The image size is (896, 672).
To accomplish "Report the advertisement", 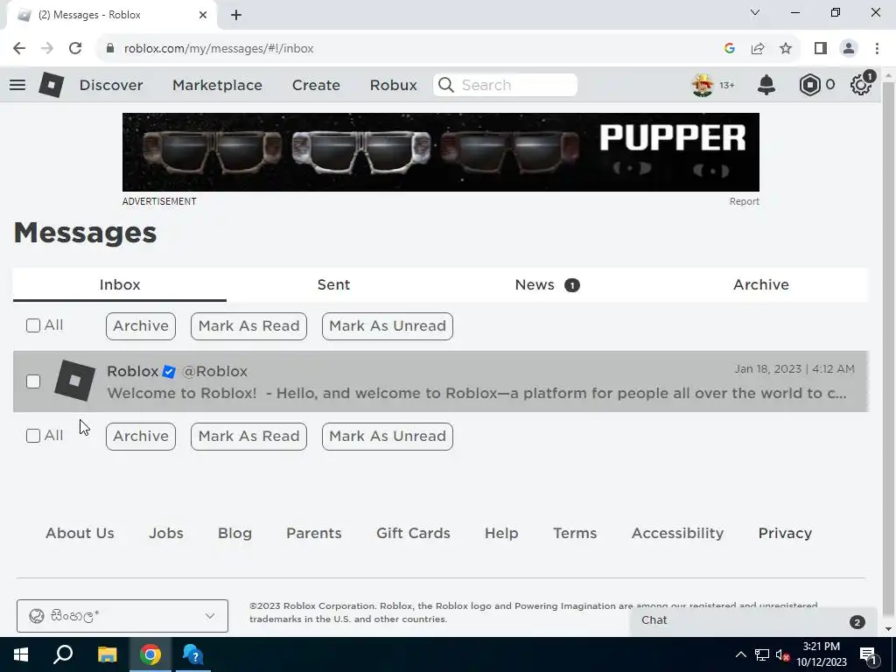I will 744,202.
